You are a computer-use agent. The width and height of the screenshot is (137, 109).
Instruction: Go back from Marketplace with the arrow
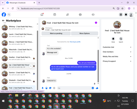tap(3, 21)
